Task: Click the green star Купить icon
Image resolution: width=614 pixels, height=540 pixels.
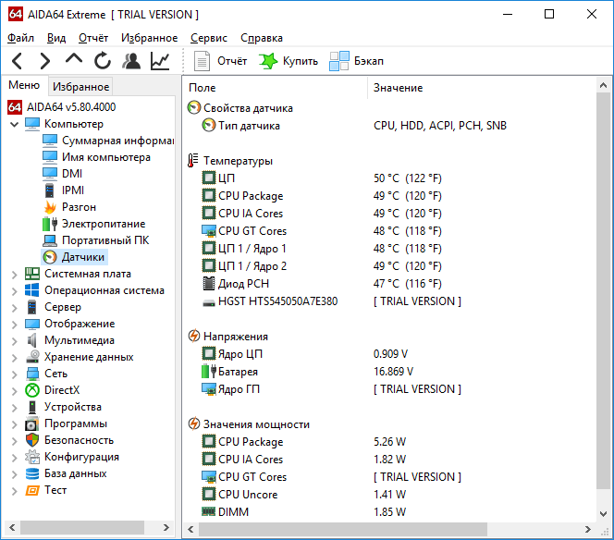Action: [268, 61]
